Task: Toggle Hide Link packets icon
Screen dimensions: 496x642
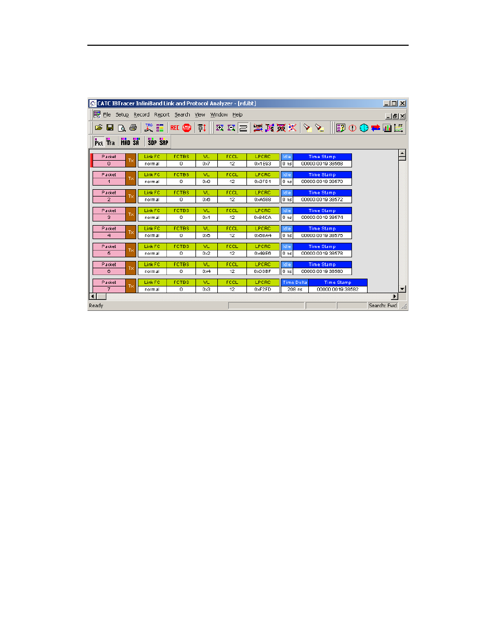Action: (258, 128)
